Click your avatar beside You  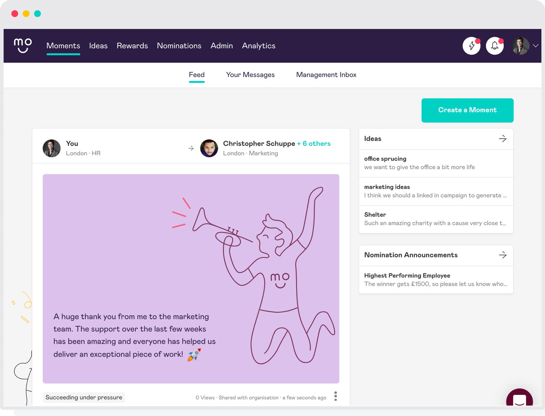[x=52, y=148]
